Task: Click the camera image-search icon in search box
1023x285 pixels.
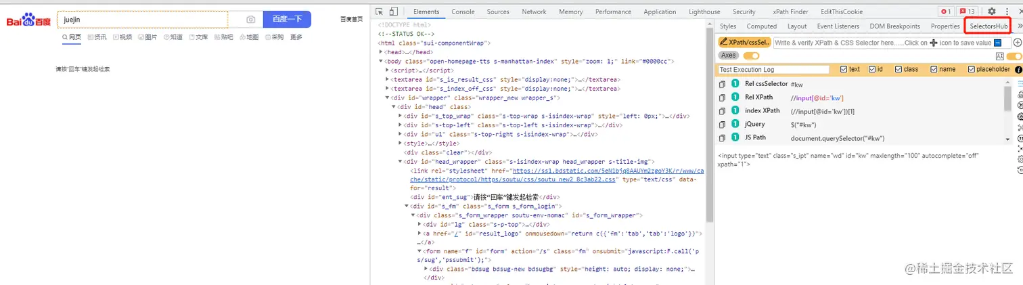Action: tap(251, 20)
